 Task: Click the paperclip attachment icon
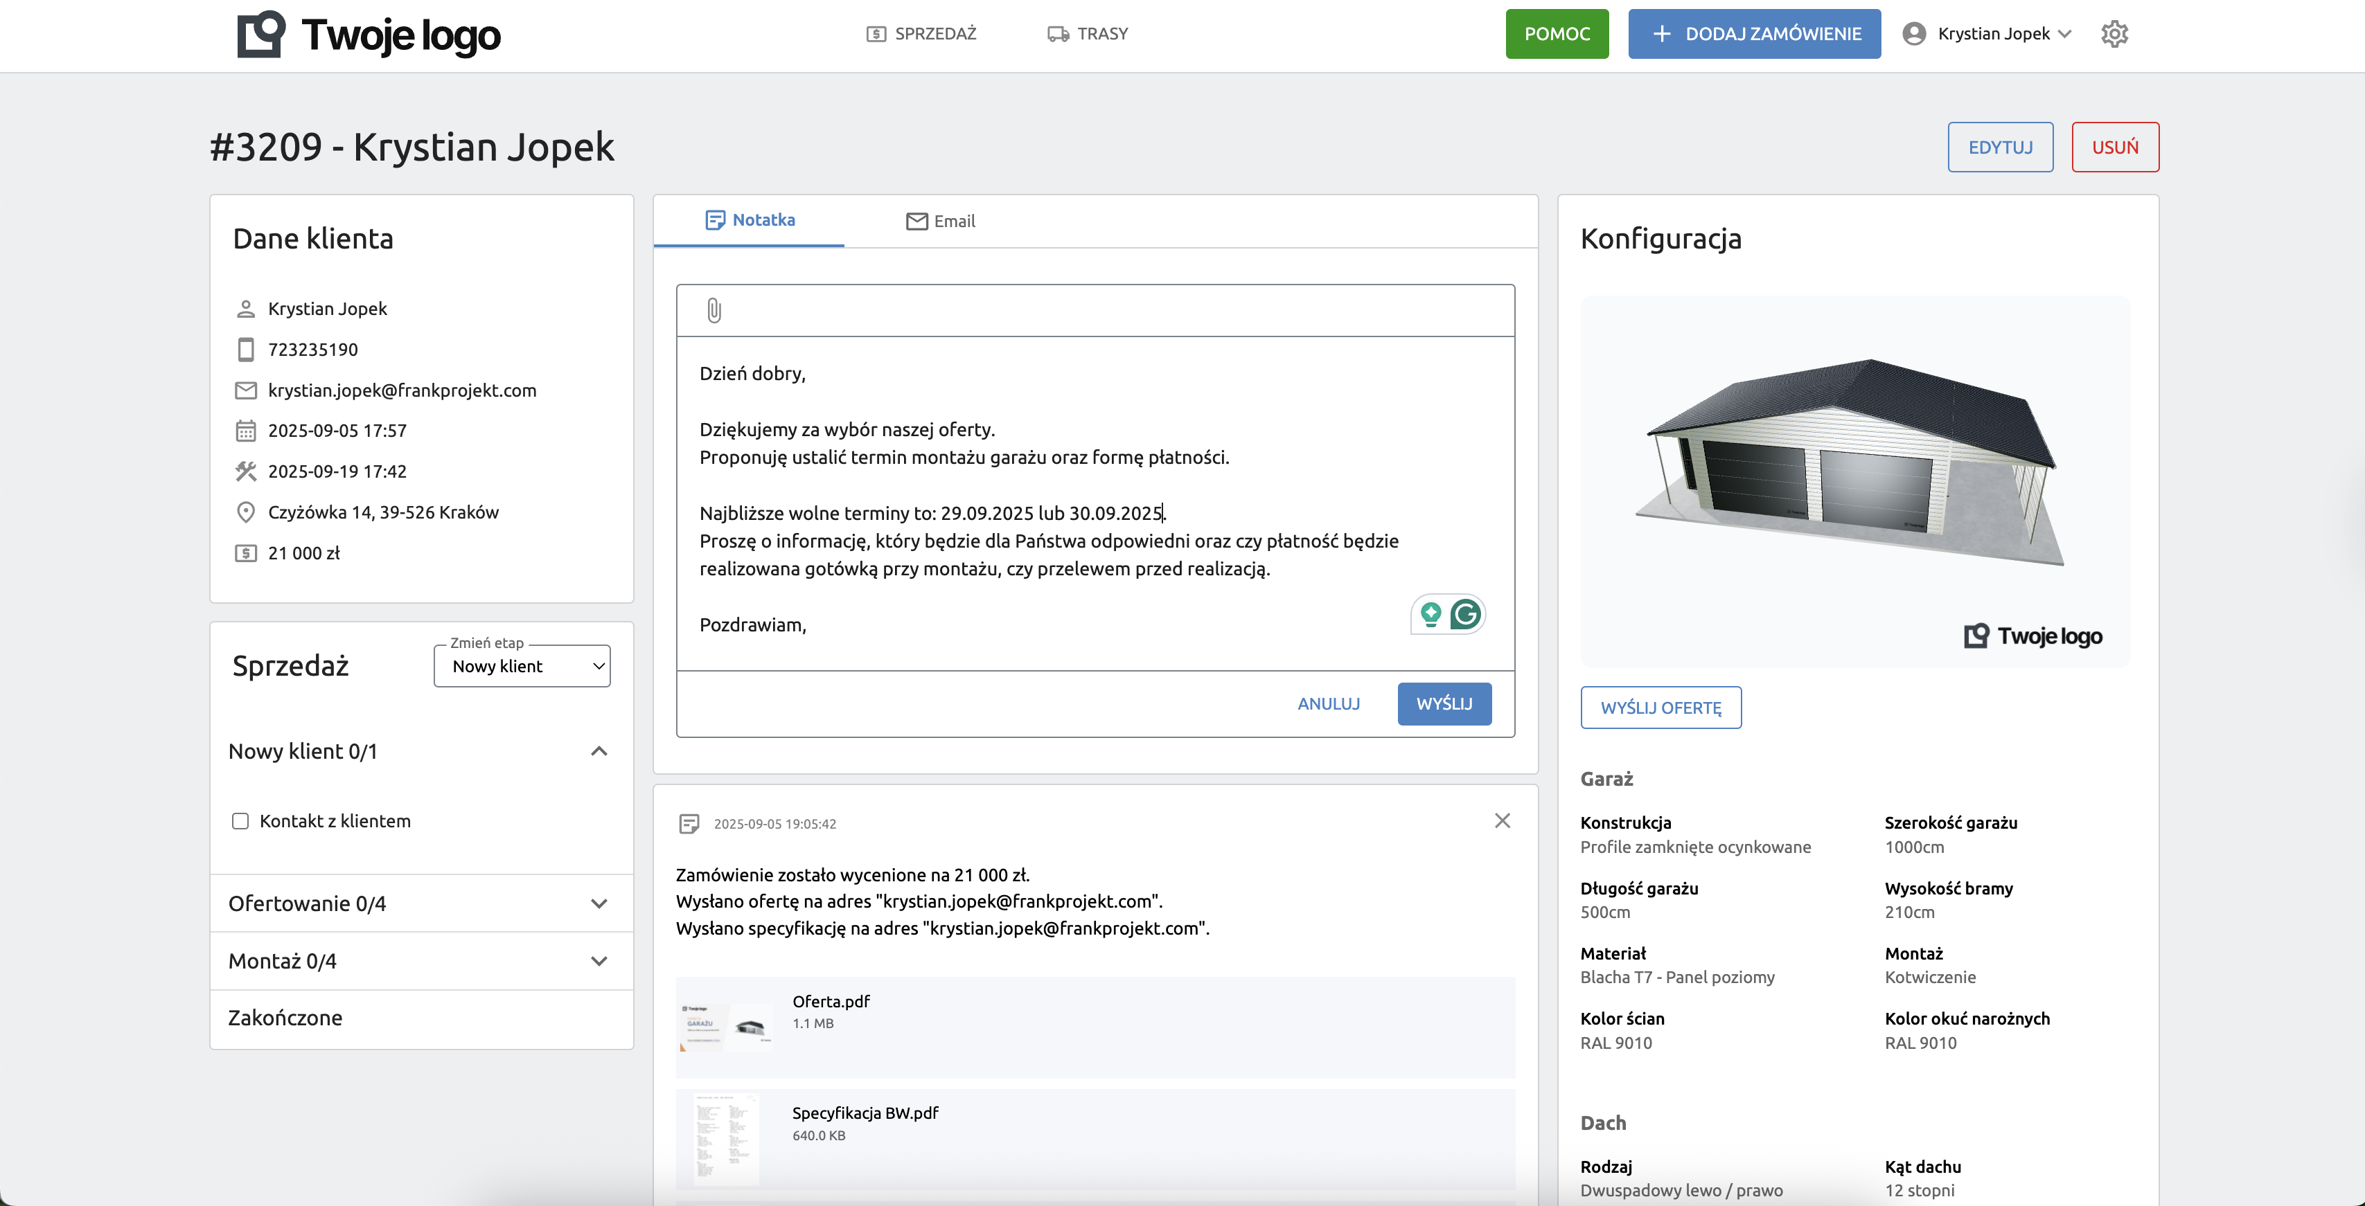pos(714,310)
